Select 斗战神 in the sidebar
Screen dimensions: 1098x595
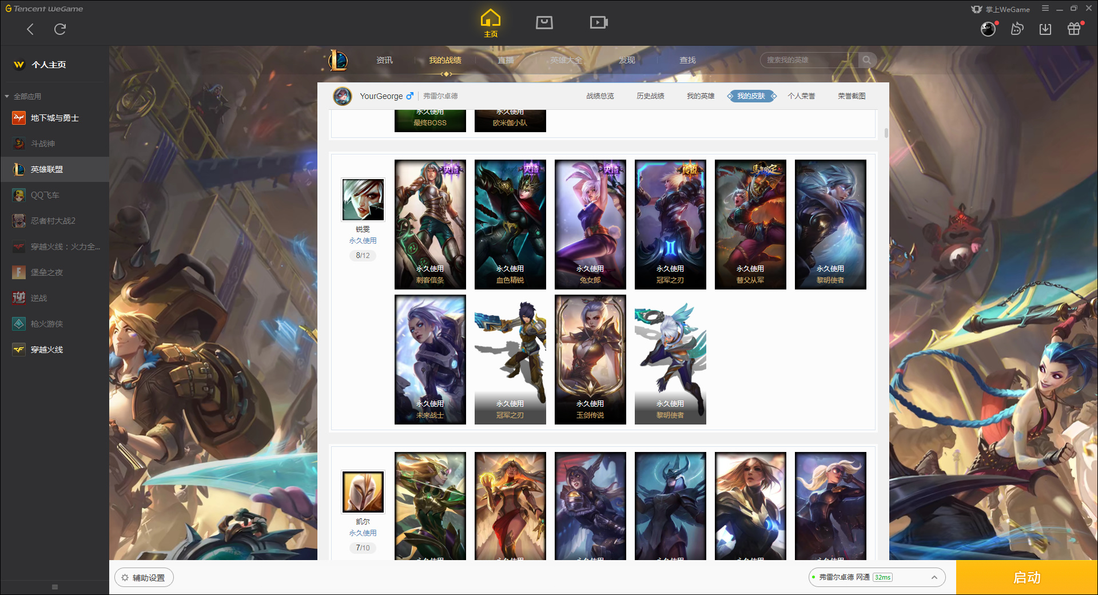click(54, 144)
